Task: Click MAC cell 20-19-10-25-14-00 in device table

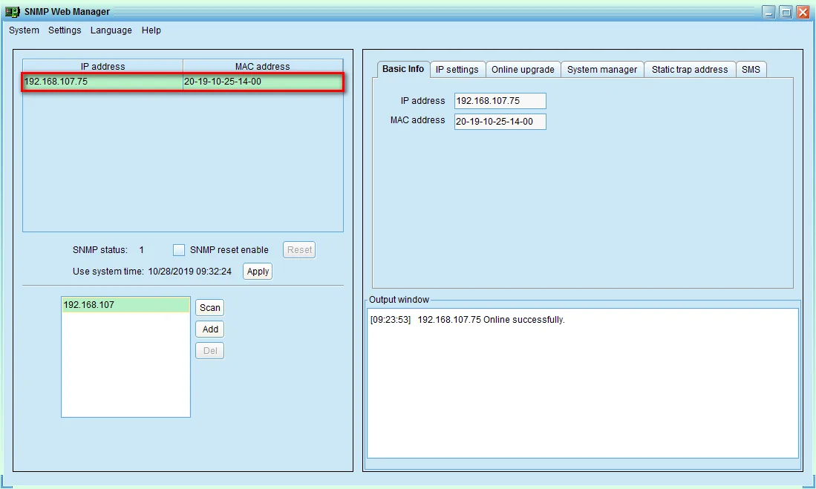Action: [263, 82]
